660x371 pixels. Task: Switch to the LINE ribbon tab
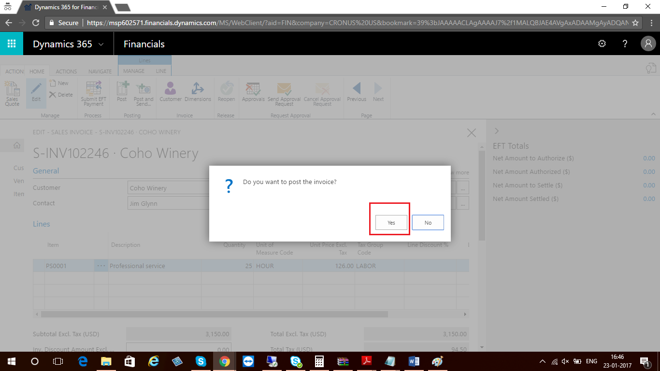point(161,71)
